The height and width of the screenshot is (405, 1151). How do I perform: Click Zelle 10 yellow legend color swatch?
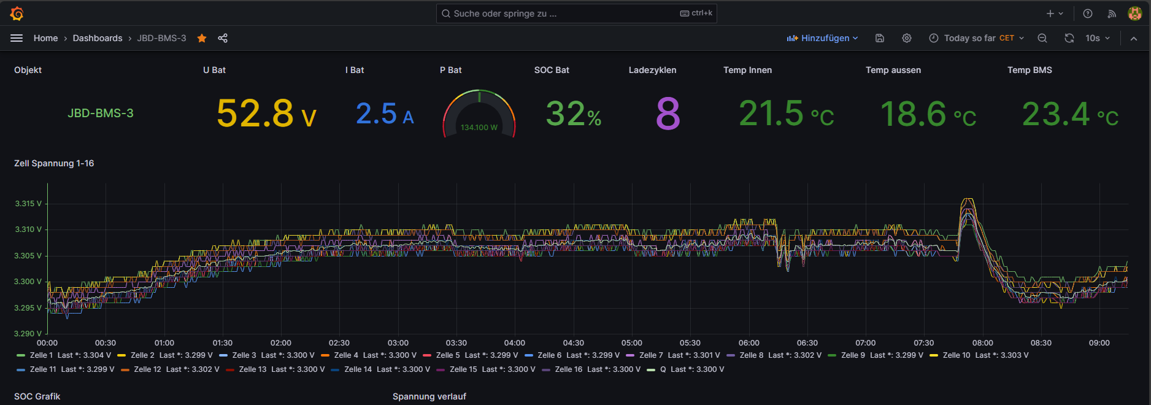tap(934, 355)
